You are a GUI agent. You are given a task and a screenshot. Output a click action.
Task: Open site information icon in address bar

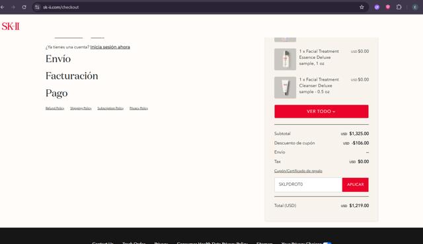(x=37, y=7)
